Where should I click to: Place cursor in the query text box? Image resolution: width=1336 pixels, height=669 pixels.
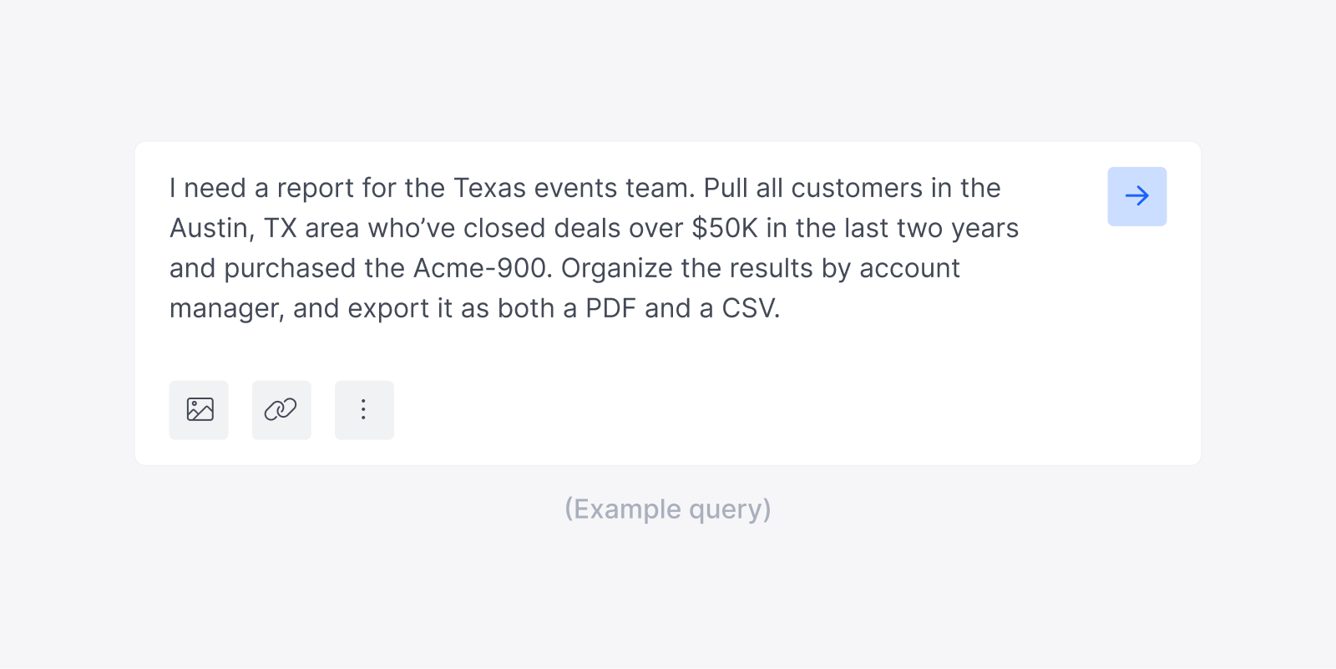click(594, 248)
